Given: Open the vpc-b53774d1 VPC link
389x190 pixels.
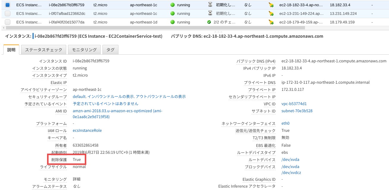Looking at the screenshot, I should 294,104.
